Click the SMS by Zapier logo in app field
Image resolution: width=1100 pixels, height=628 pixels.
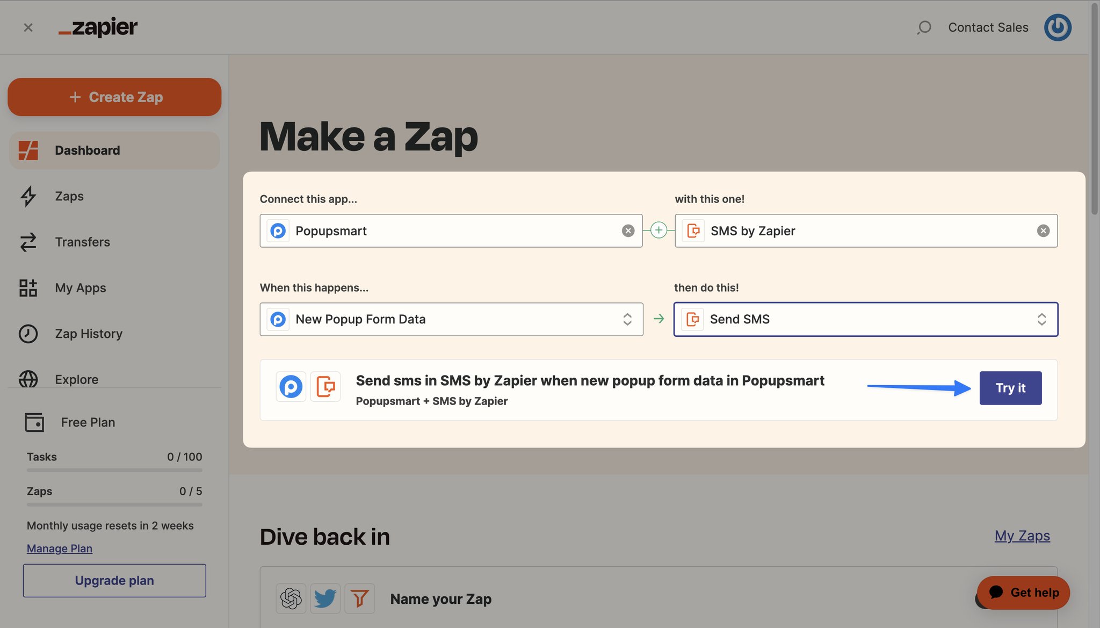pos(693,231)
